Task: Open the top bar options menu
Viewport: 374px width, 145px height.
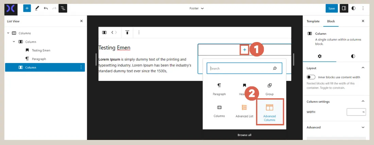Action: coord(363,8)
